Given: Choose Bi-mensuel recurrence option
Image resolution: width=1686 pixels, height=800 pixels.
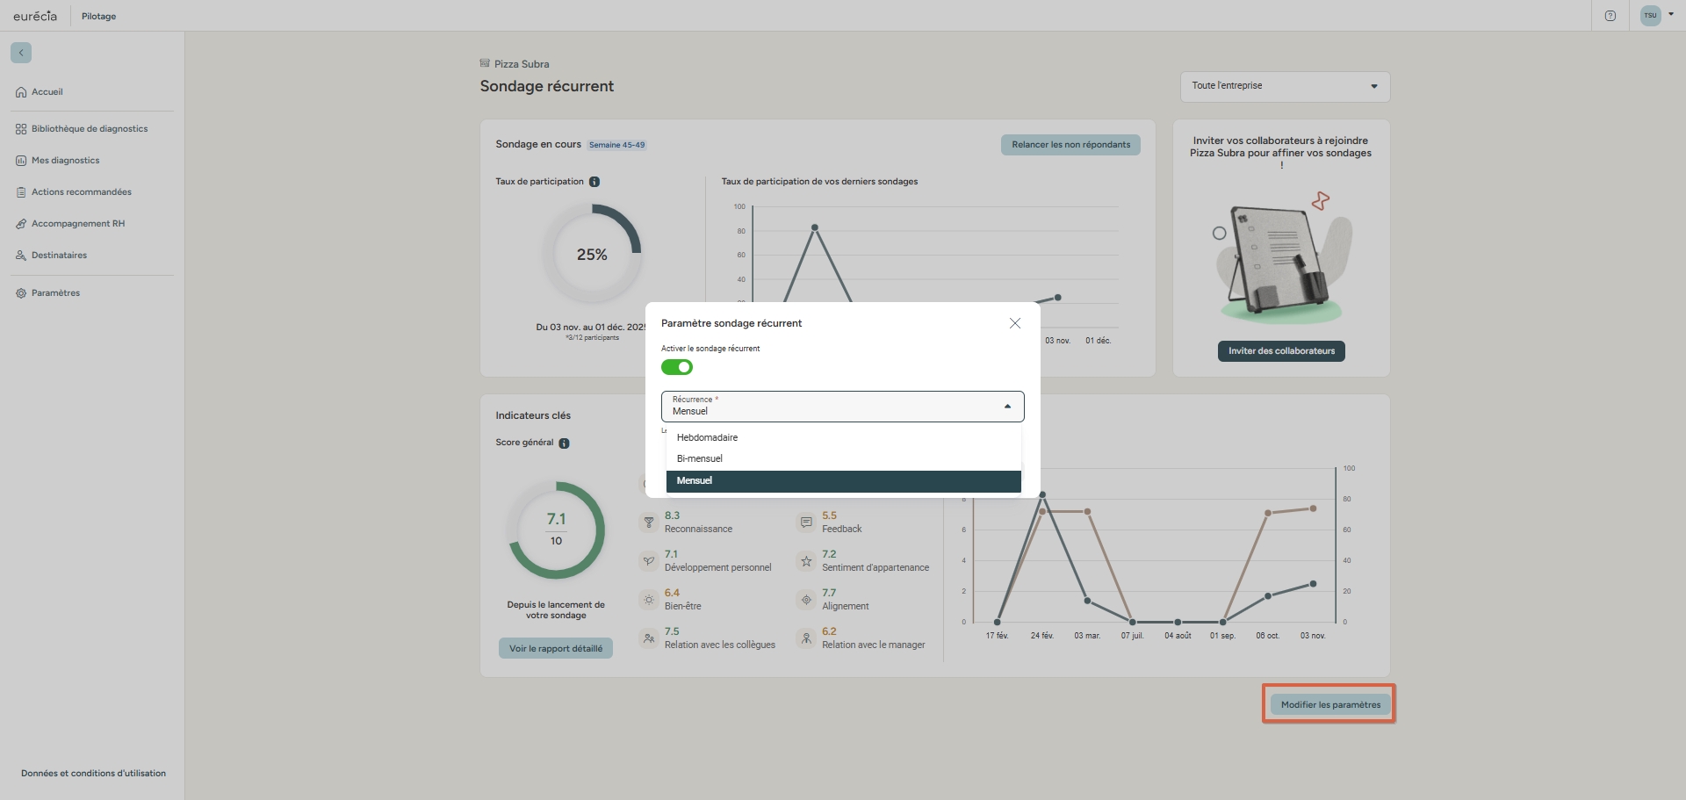Looking at the screenshot, I should coord(700,458).
